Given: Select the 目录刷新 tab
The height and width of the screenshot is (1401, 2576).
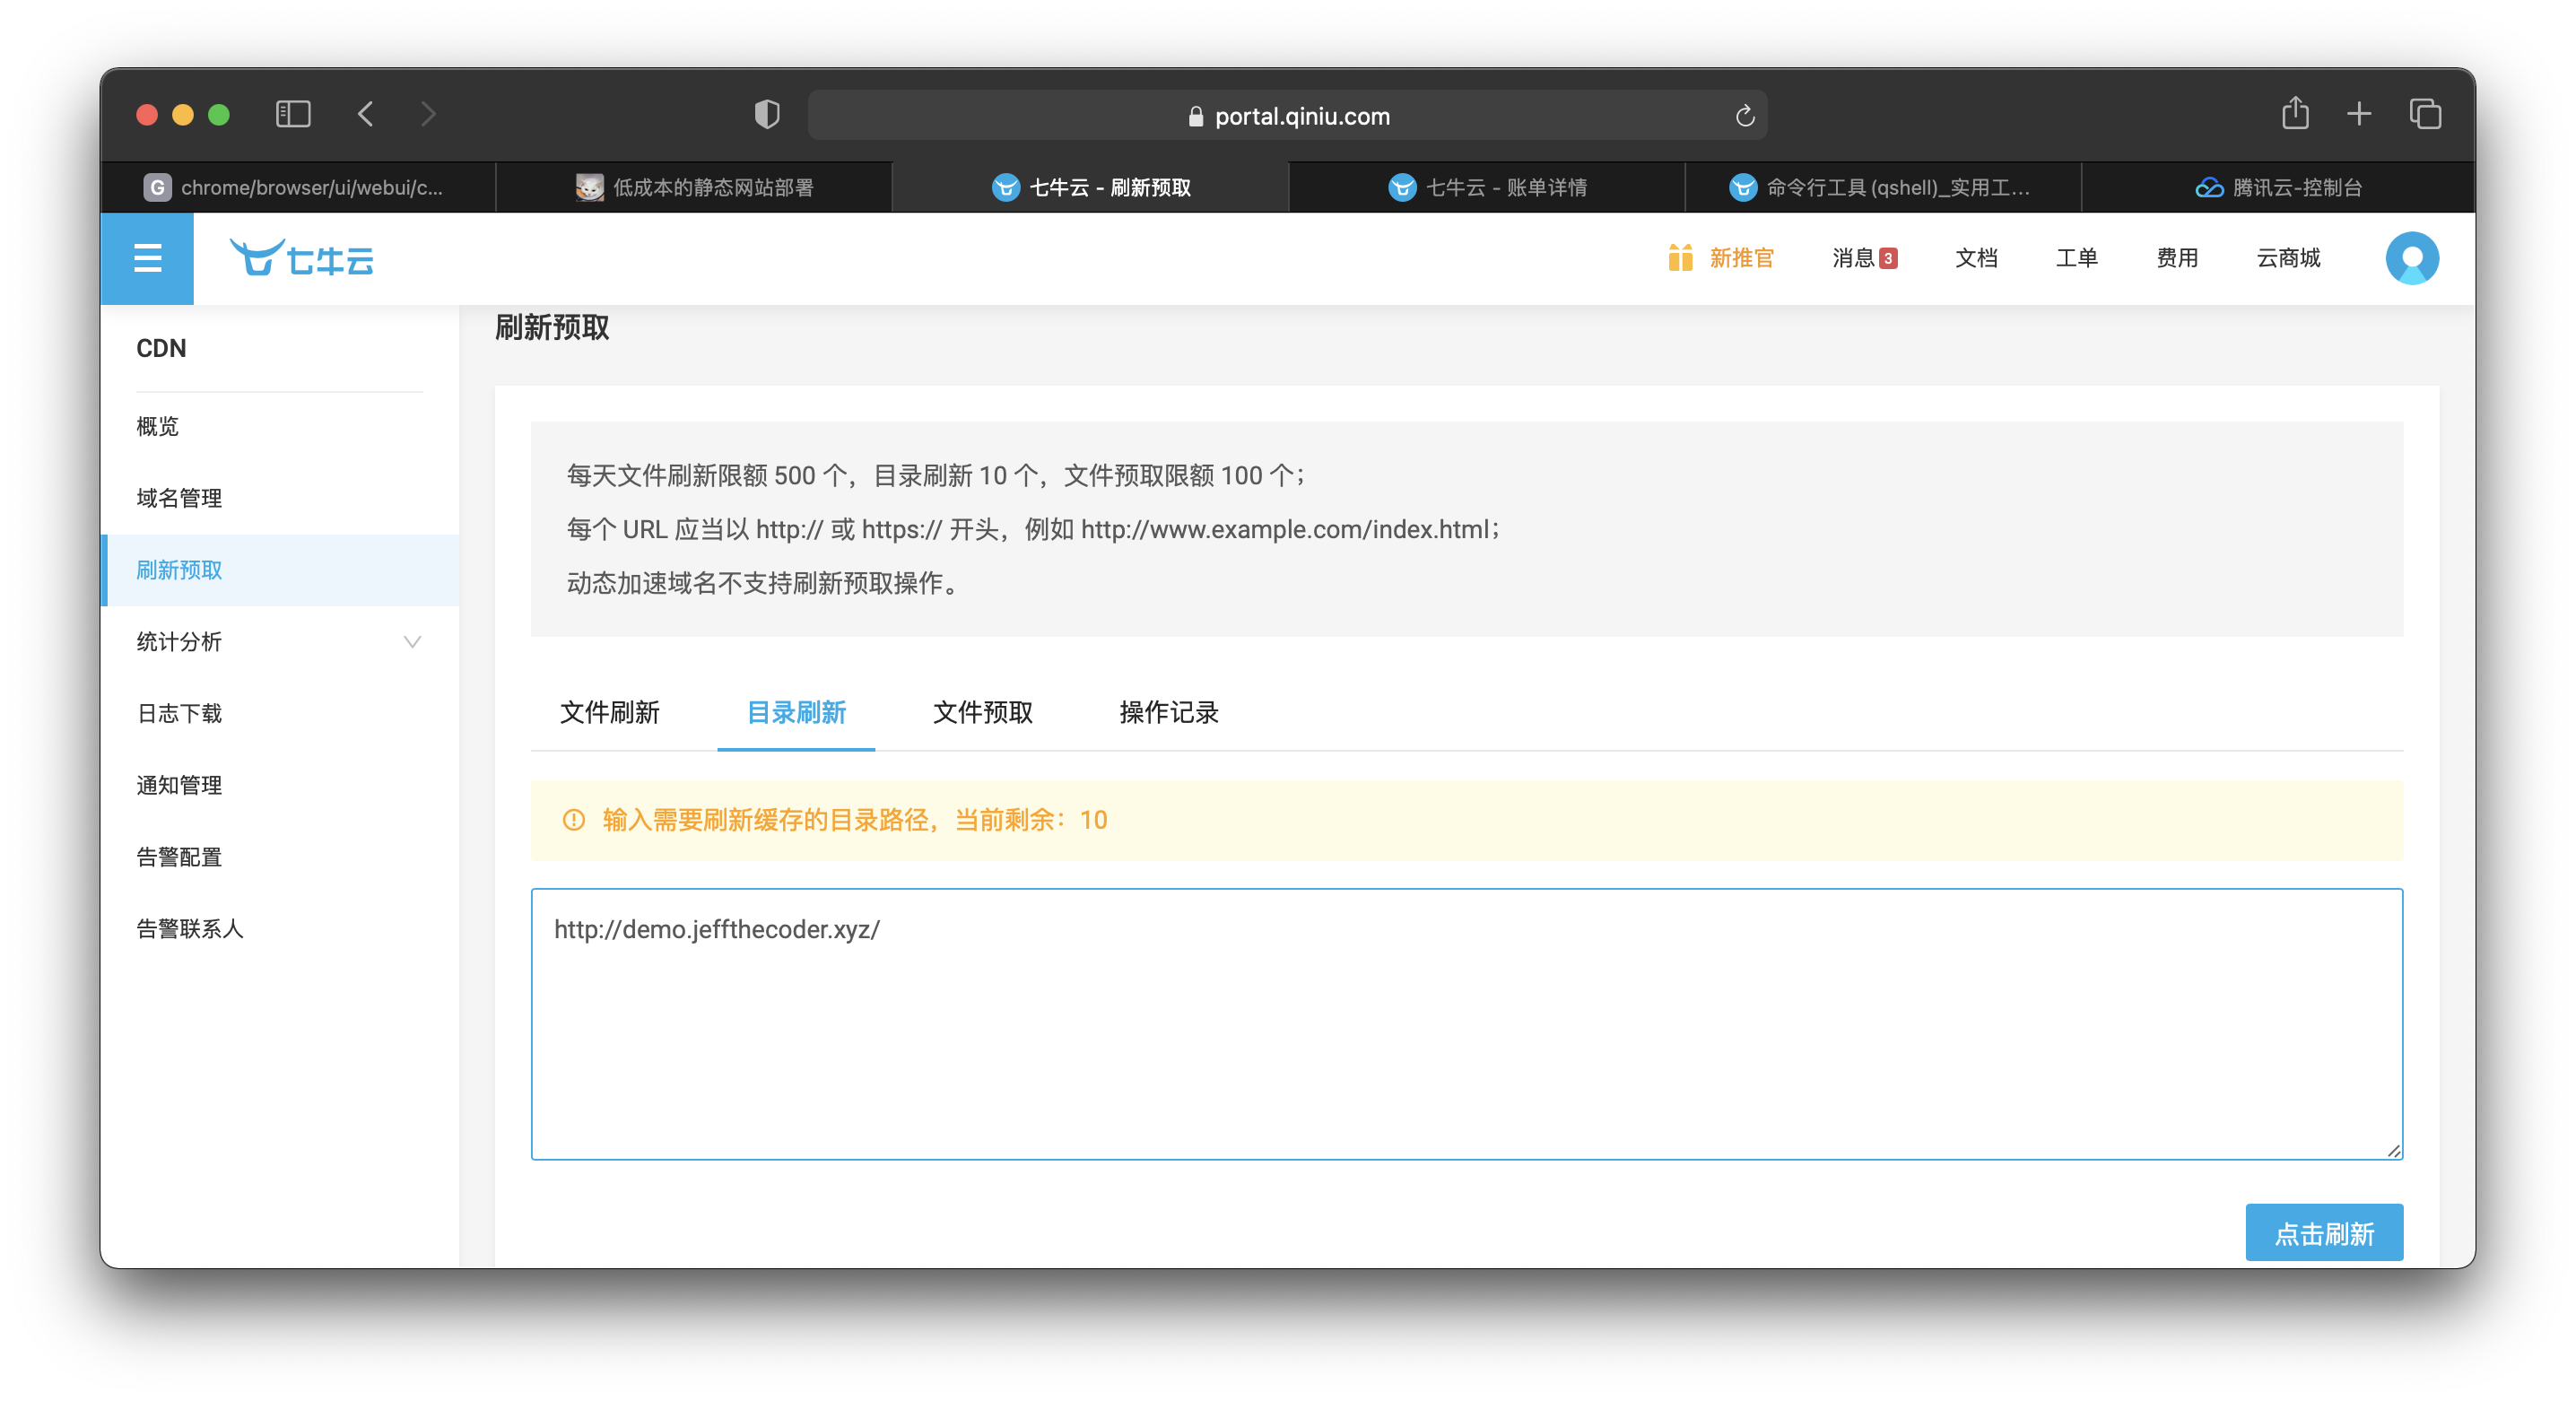Looking at the screenshot, I should [796, 712].
